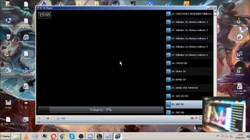Click the channel icon beside COLETANEA DESENHOS biblicos
The width and height of the screenshot is (250, 140).
click(x=168, y=14)
